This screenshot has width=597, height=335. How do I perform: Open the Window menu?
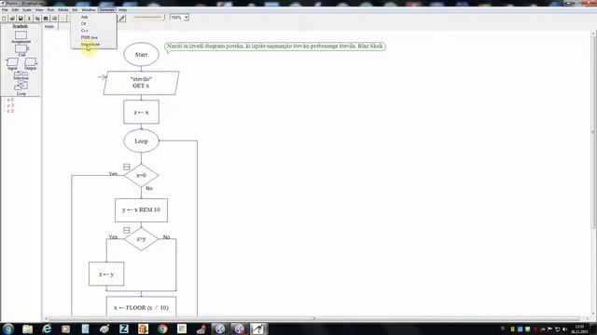pos(89,10)
